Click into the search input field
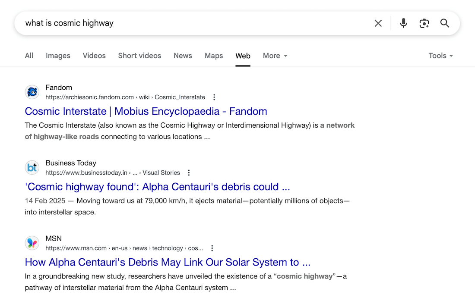The image size is (475, 304). coord(194,23)
